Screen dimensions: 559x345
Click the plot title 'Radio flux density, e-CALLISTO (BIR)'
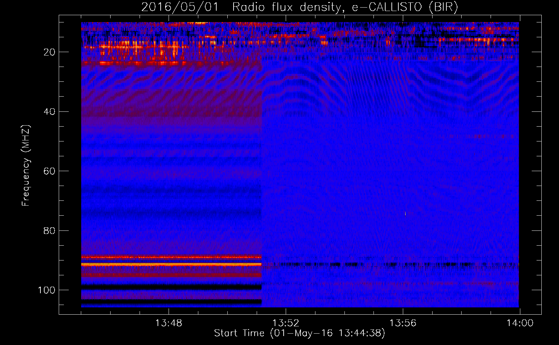(345, 7)
